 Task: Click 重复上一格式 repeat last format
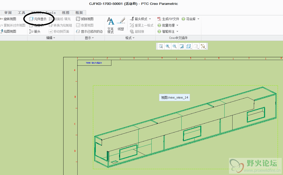142,25
